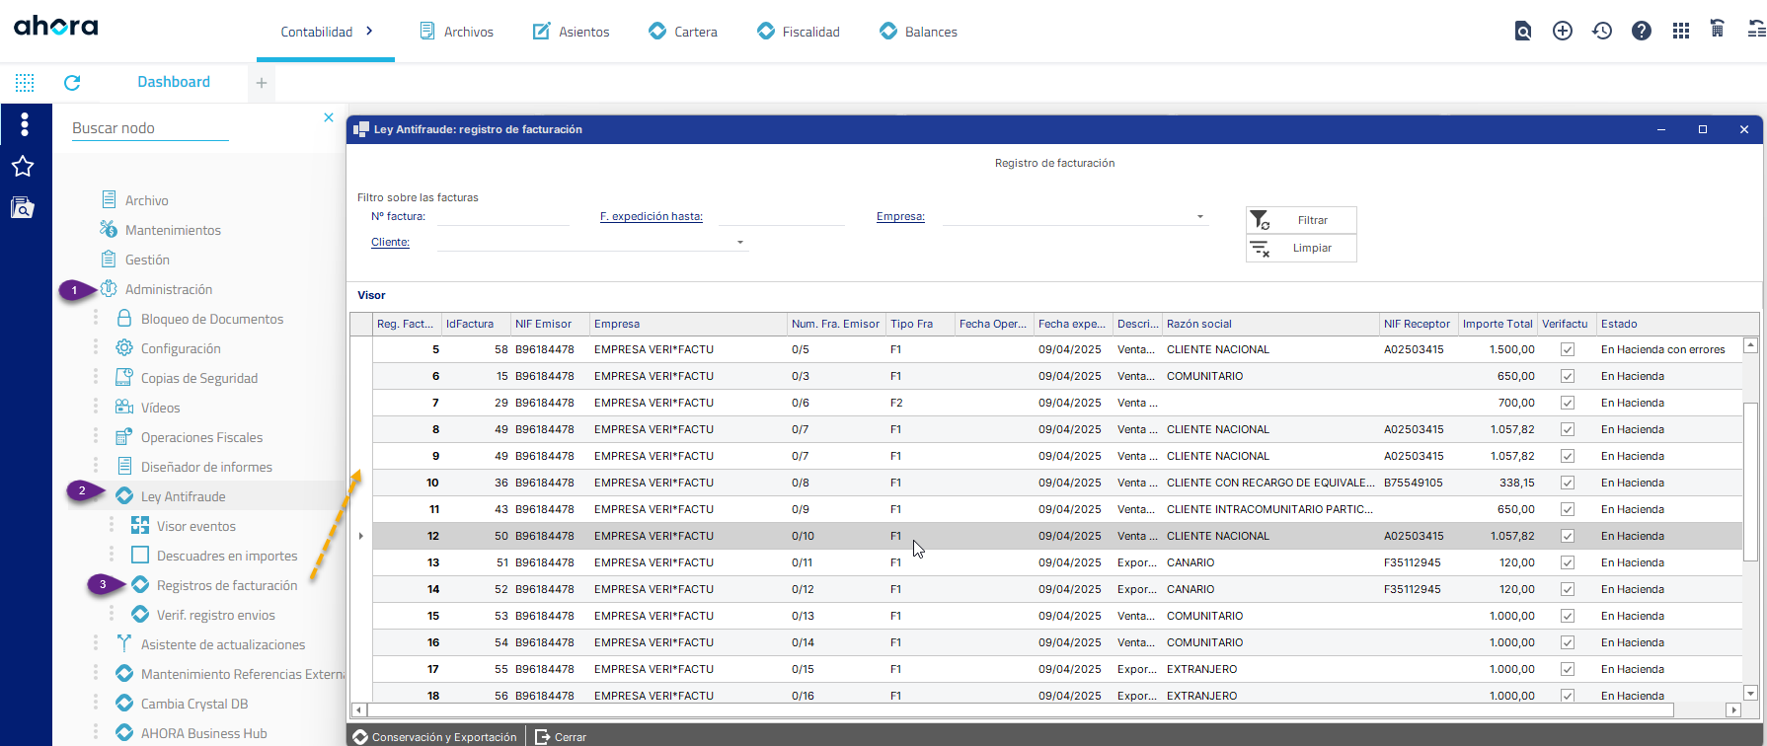Click the add (plus circle) icon in top bar
Viewport: 1767px width, 746px height.
[1563, 32]
